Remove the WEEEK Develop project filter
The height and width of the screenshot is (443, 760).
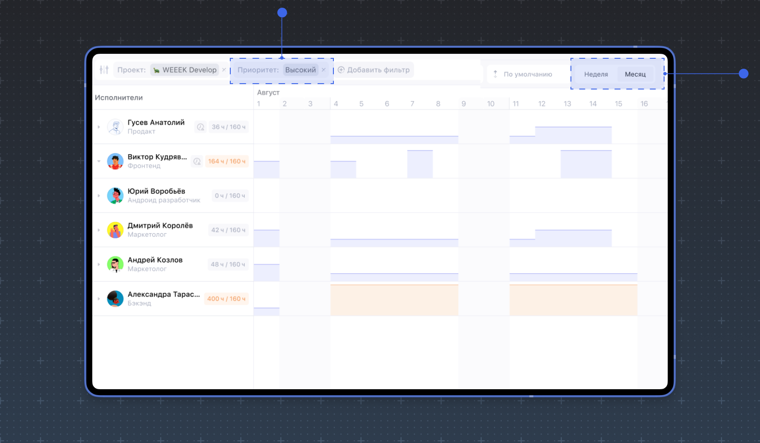click(x=224, y=70)
